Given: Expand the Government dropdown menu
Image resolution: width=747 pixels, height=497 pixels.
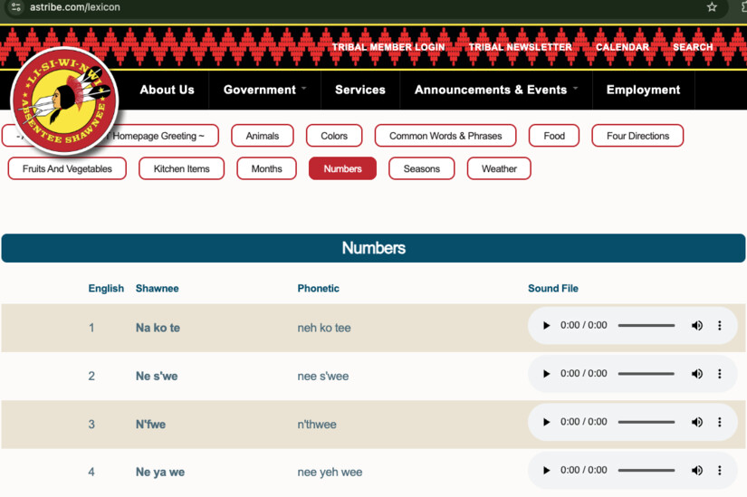Looking at the screenshot, I should click(264, 90).
